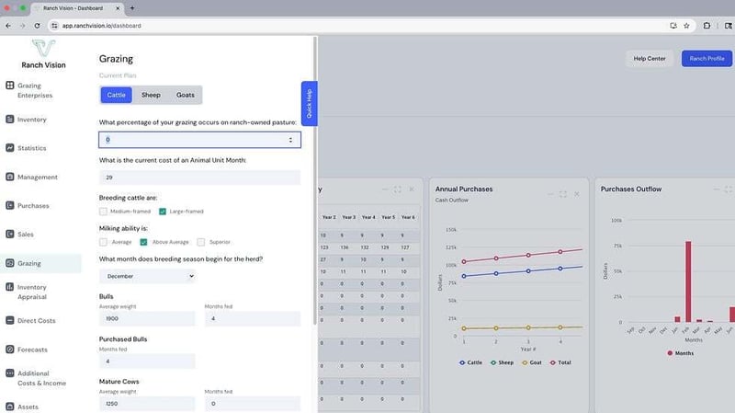Bookmark this page with the star icon
The width and height of the screenshot is (735, 413).
click(x=686, y=25)
